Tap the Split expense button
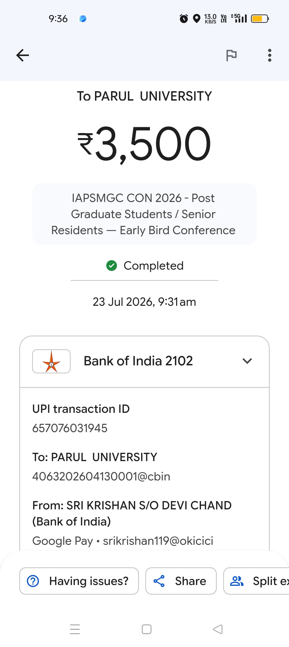The image size is (289, 647). 256,581
